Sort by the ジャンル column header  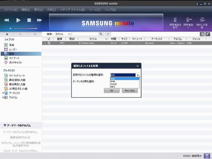(196, 39)
